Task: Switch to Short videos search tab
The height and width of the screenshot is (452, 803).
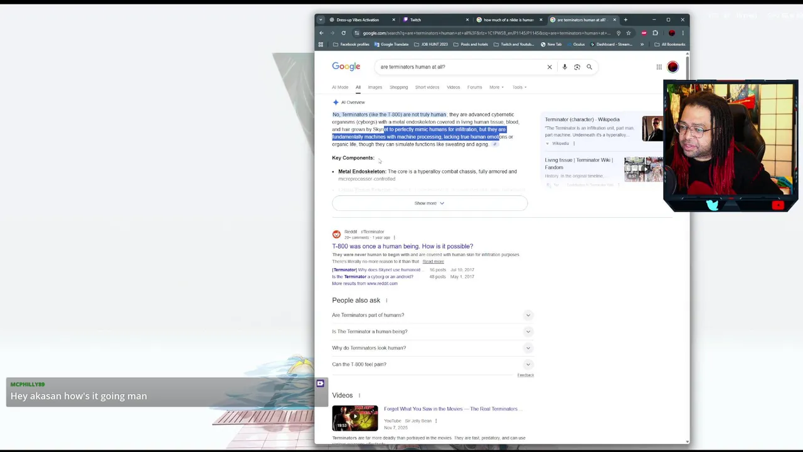Action: pos(427,87)
